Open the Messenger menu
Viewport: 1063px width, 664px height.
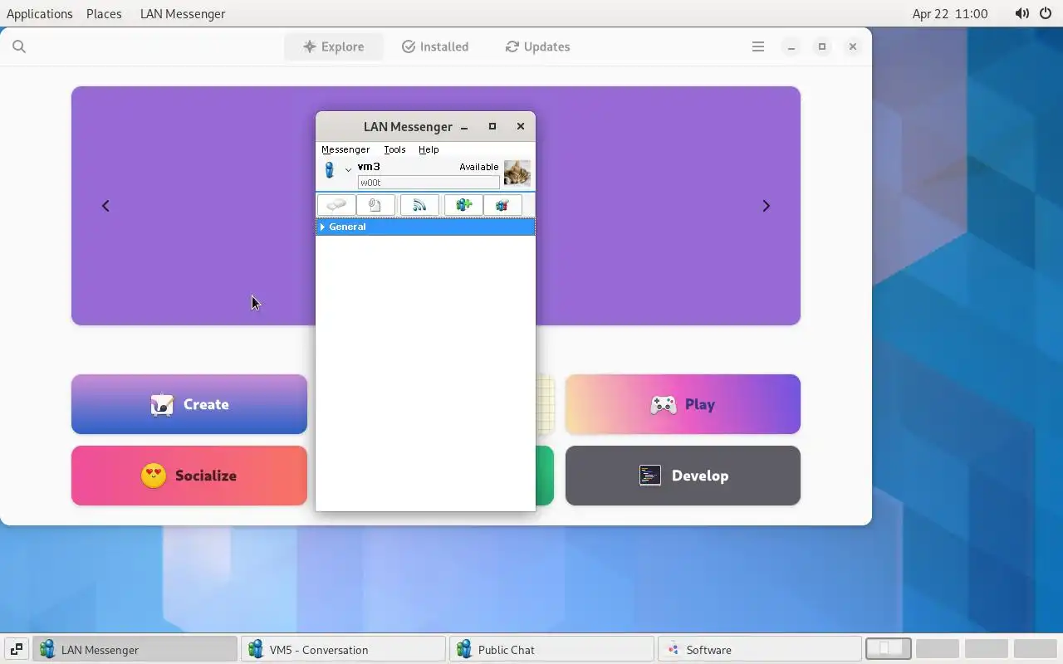coord(345,149)
